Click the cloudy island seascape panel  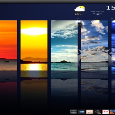click(64, 45)
